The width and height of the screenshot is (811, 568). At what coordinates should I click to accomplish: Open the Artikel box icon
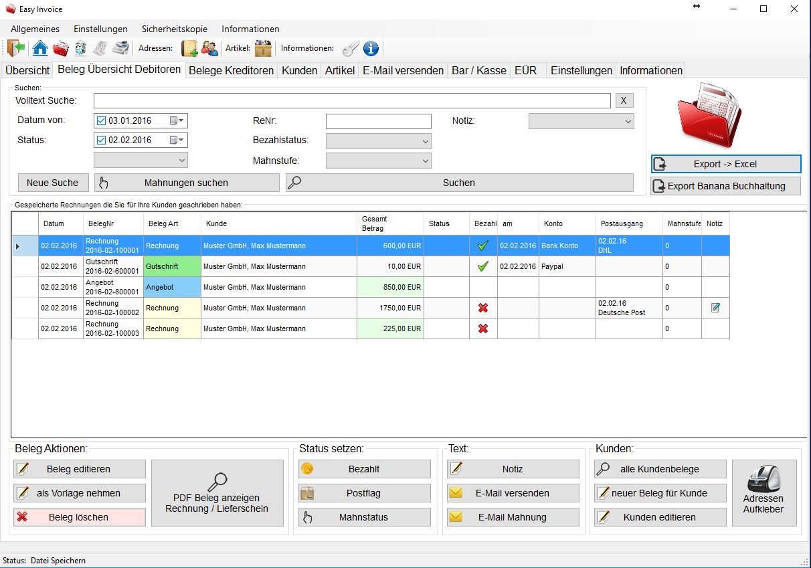point(263,48)
